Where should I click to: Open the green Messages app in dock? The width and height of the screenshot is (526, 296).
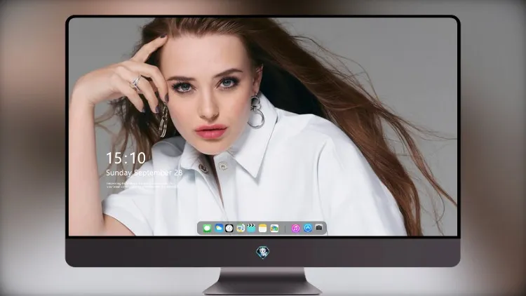point(207,229)
